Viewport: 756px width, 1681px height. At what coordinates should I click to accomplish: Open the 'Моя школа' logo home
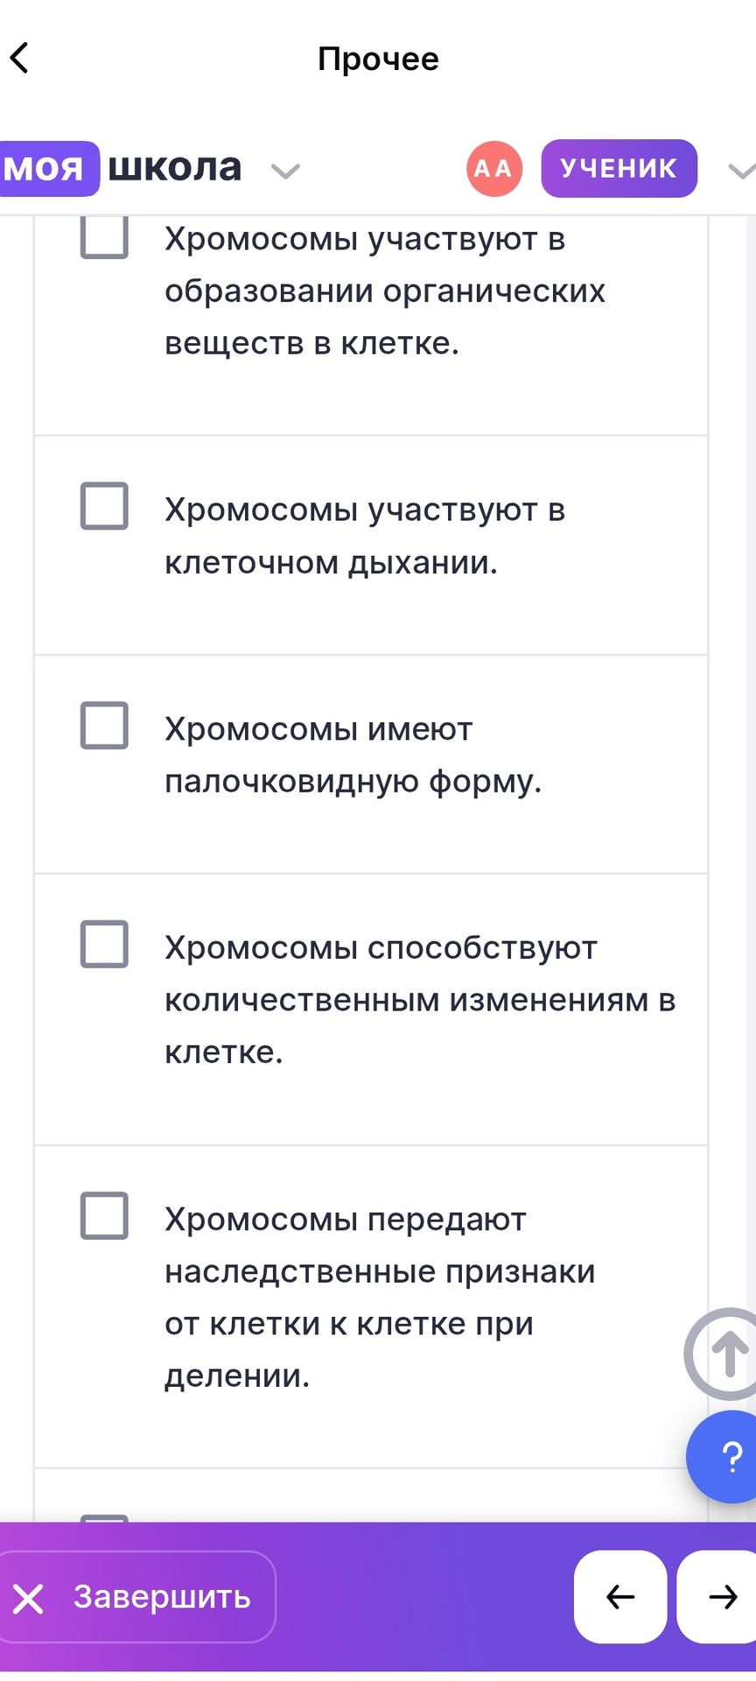pyautogui.click(x=121, y=167)
